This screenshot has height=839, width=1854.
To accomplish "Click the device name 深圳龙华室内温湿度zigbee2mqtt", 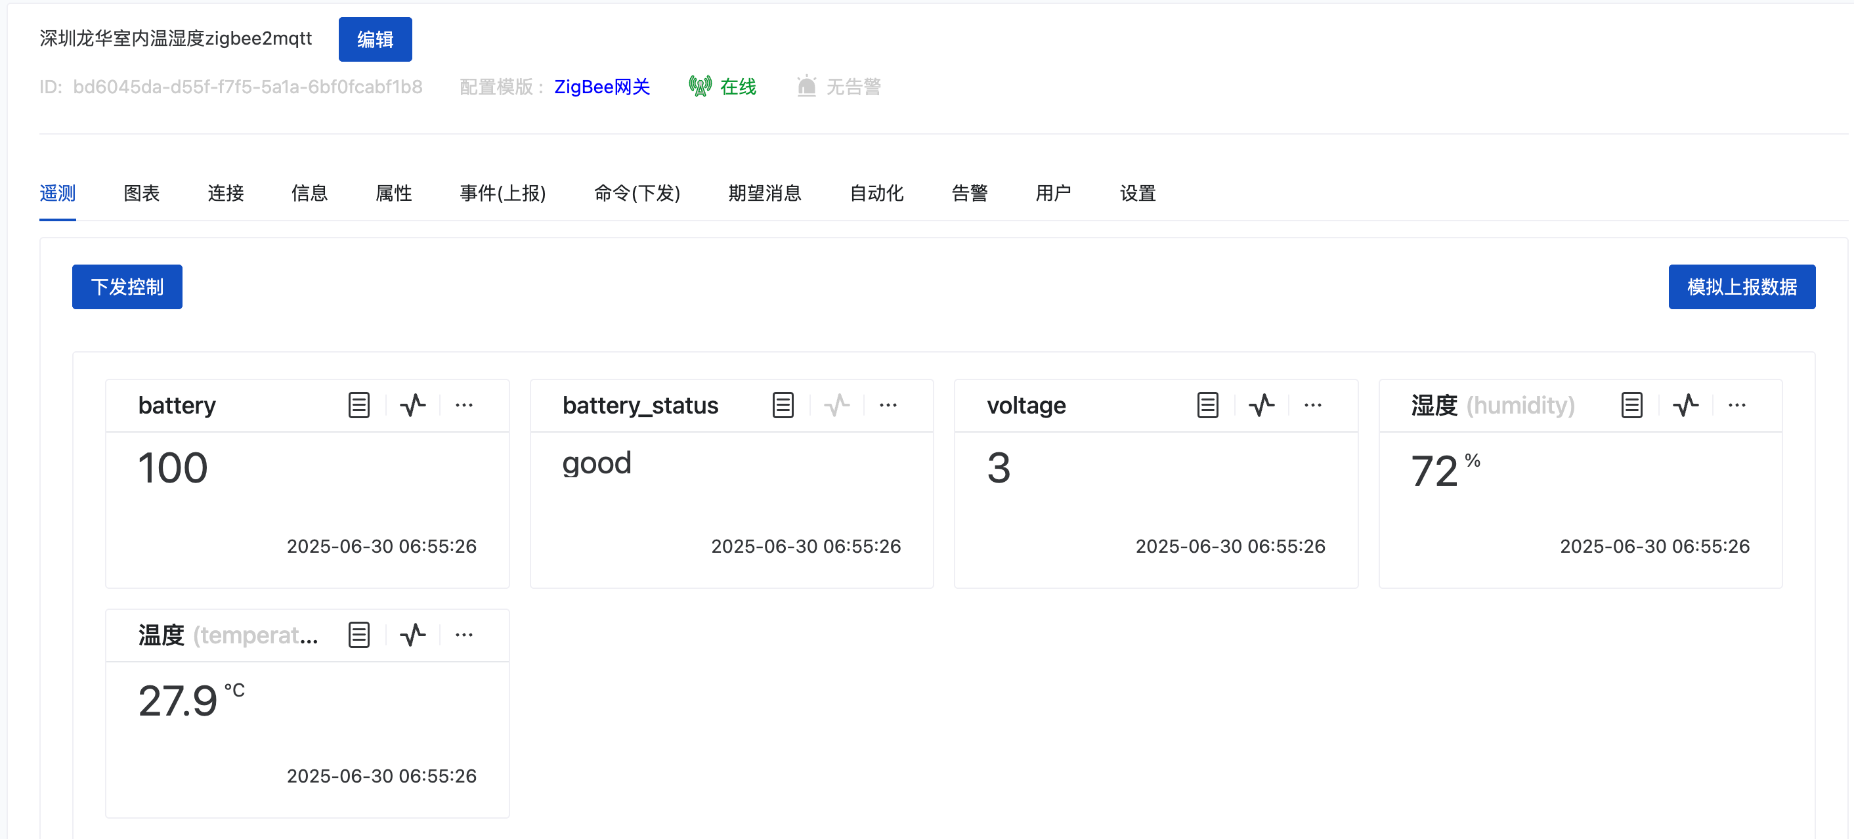I will click(175, 38).
